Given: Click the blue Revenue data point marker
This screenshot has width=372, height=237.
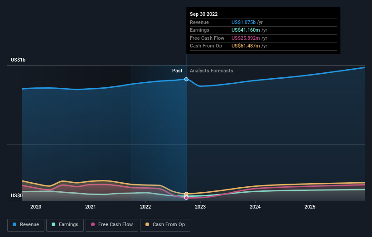Looking at the screenshot, I should 186,79.
